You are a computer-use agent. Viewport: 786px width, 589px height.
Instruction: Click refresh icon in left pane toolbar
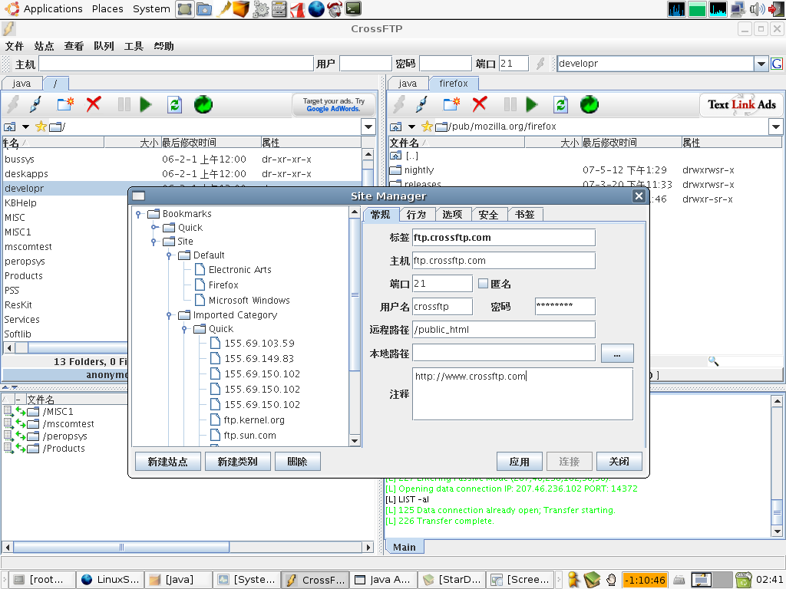coord(174,104)
